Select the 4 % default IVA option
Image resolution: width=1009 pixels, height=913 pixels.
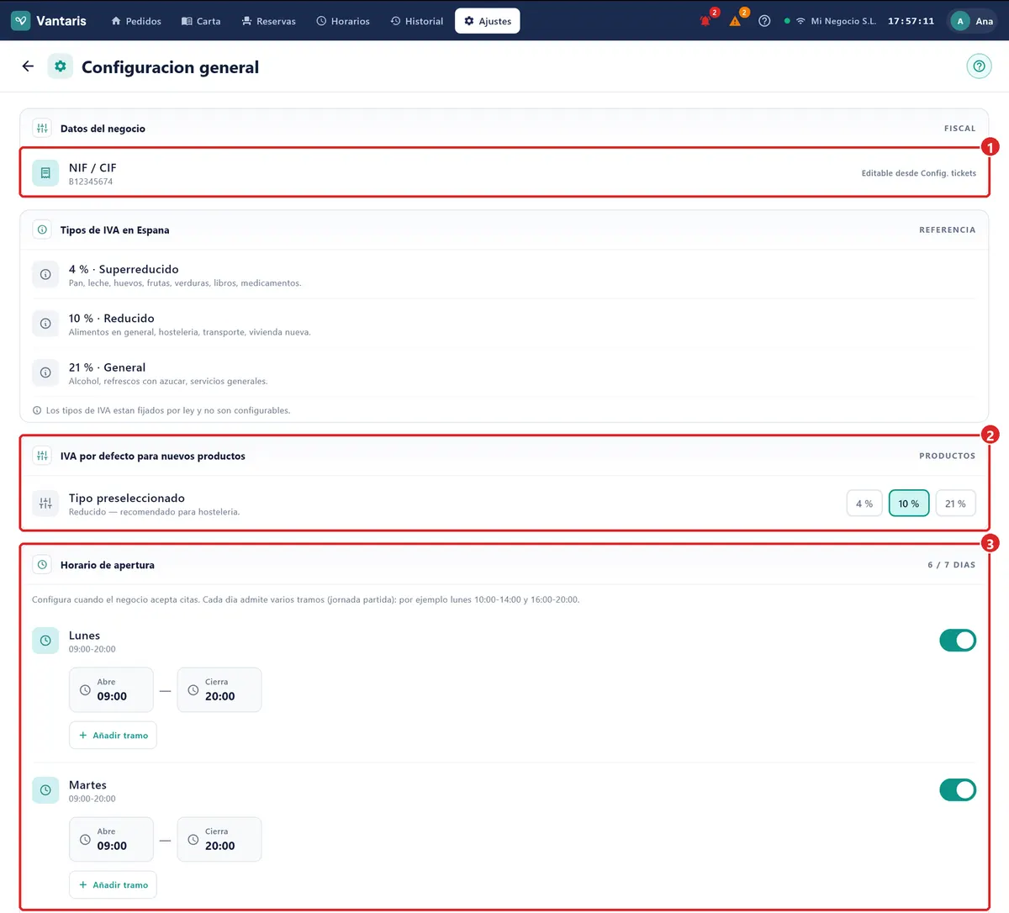pyautogui.click(x=864, y=504)
